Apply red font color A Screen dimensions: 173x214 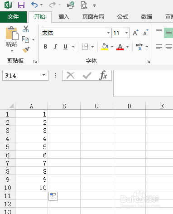120,47
